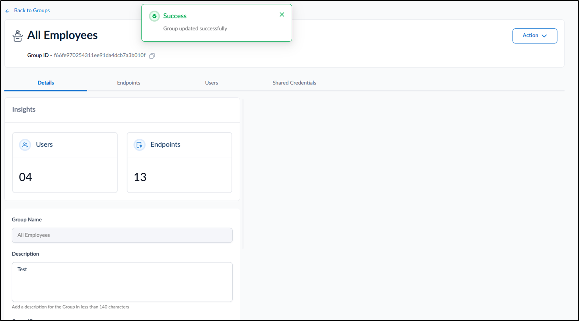Open the Shared Credentials tab
Screen dimensions: 579x321
[294, 83]
